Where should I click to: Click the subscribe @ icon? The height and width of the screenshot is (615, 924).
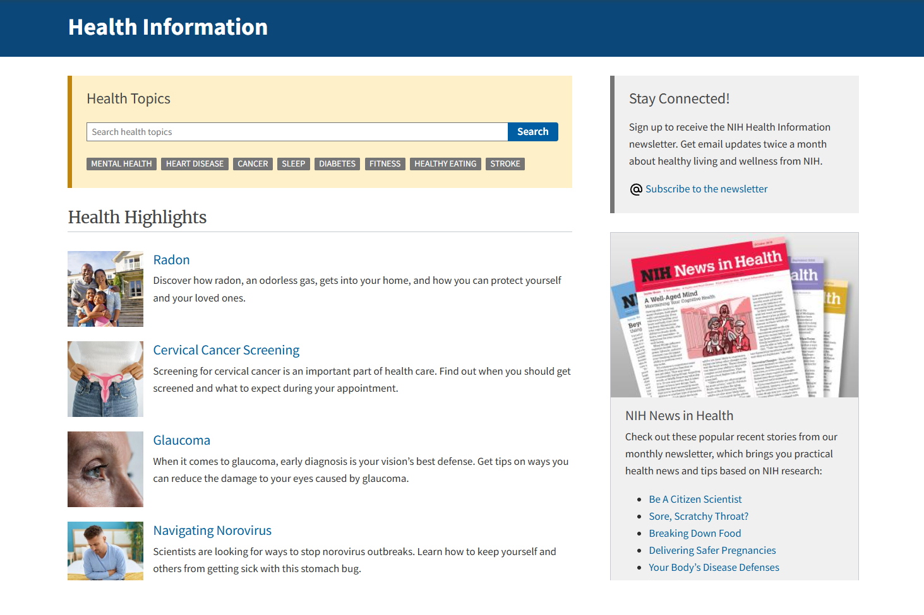pos(636,189)
